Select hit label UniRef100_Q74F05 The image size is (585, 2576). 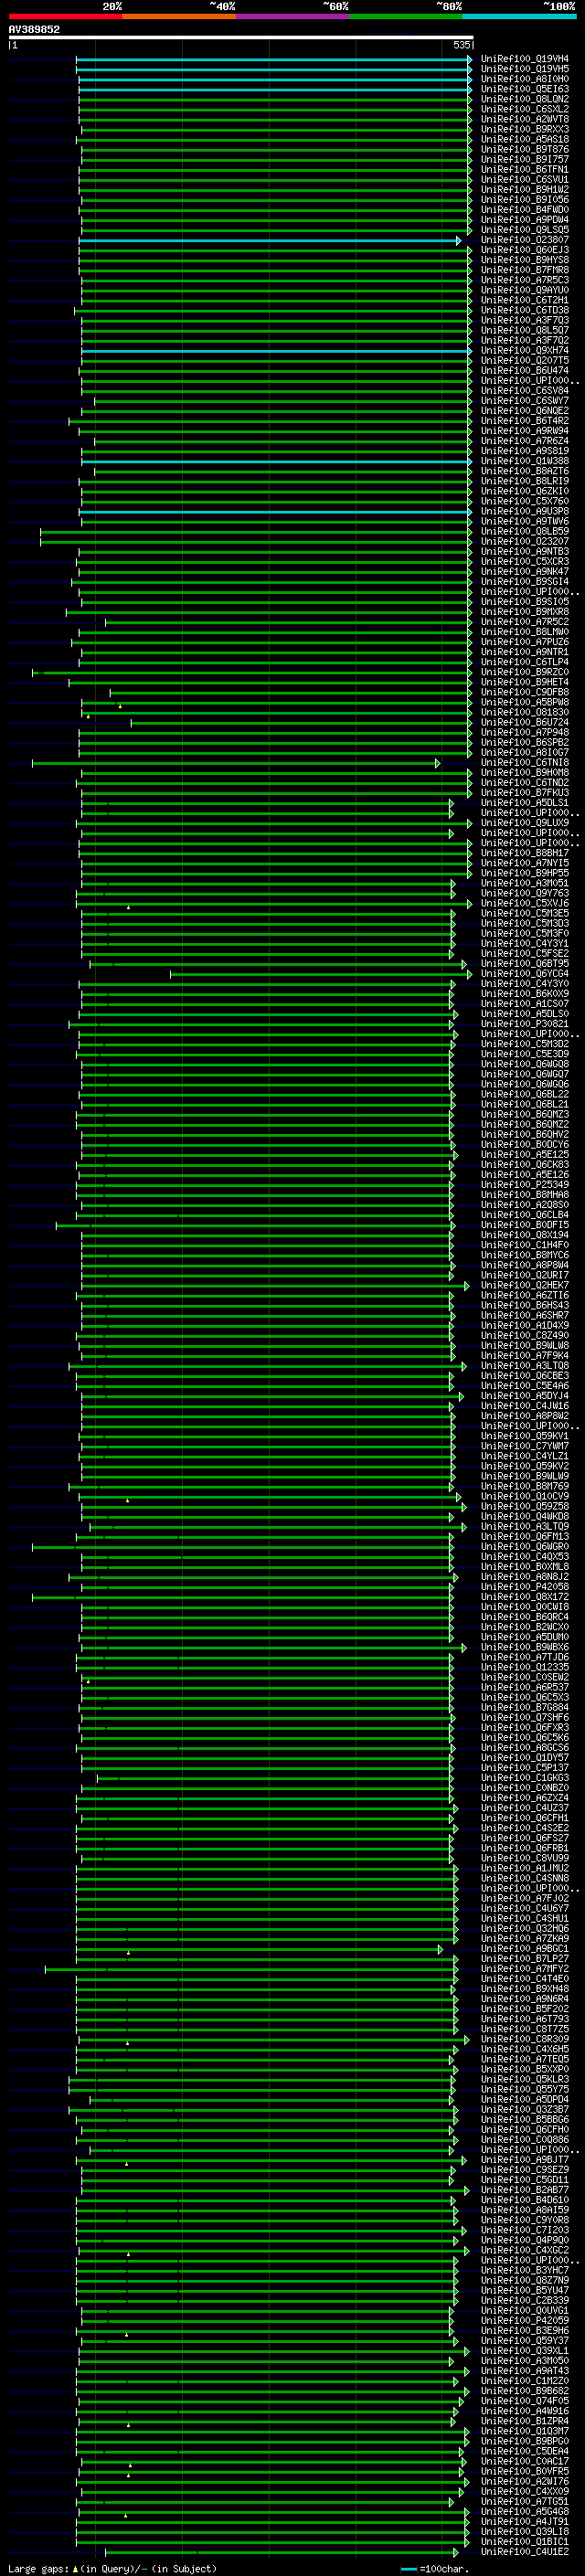click(x=525, y=2401)
